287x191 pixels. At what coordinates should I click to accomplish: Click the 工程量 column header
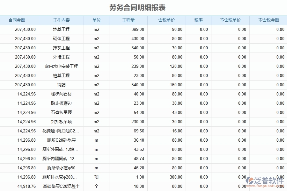[x=128, y=20]
